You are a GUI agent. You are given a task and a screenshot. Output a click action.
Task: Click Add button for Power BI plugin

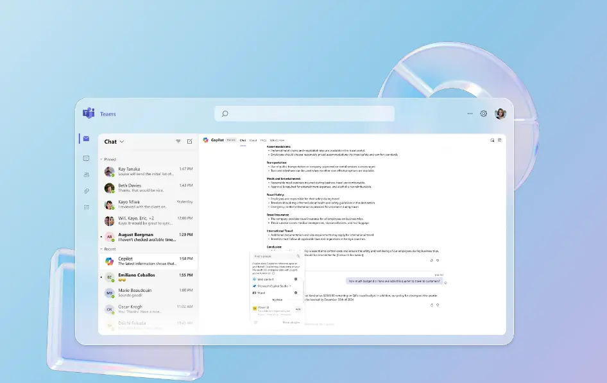point(298,309)
